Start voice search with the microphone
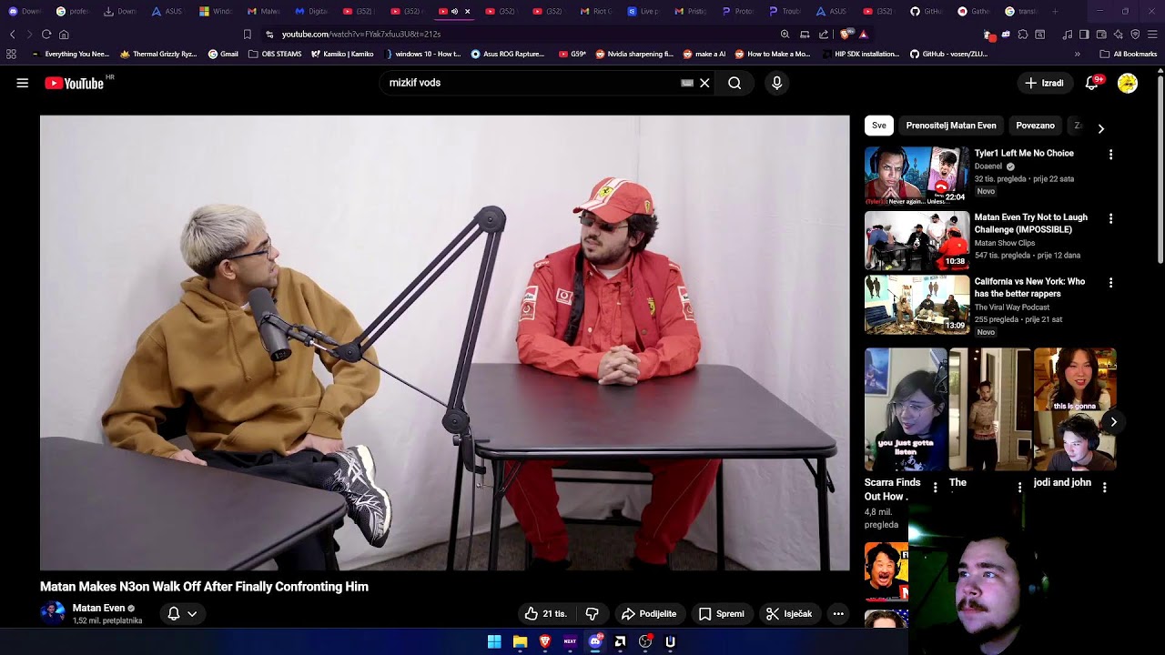This screenshot has width=1165, height=655. (776, 83)
